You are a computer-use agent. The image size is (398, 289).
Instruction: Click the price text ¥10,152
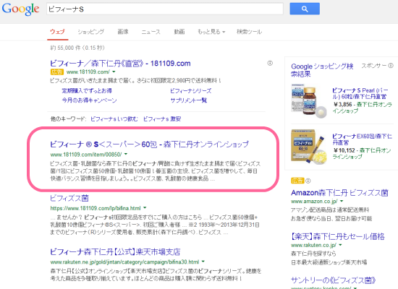pyautogui.click(x=344, y=150)
